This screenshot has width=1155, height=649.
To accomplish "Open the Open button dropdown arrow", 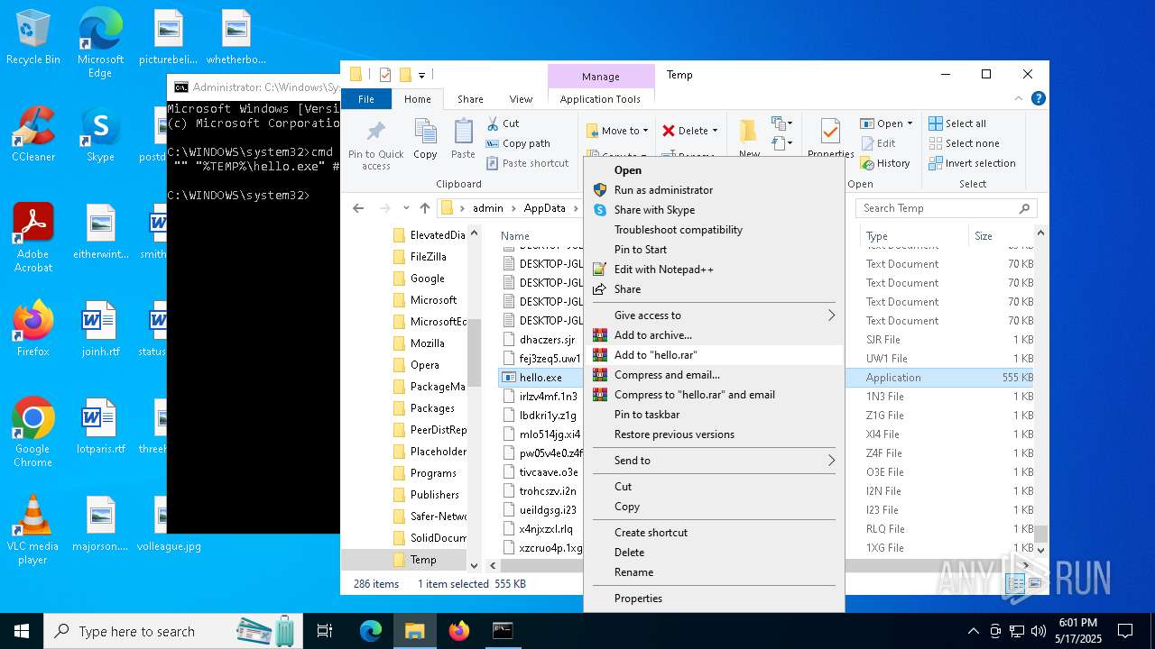I will pos(910,123).
